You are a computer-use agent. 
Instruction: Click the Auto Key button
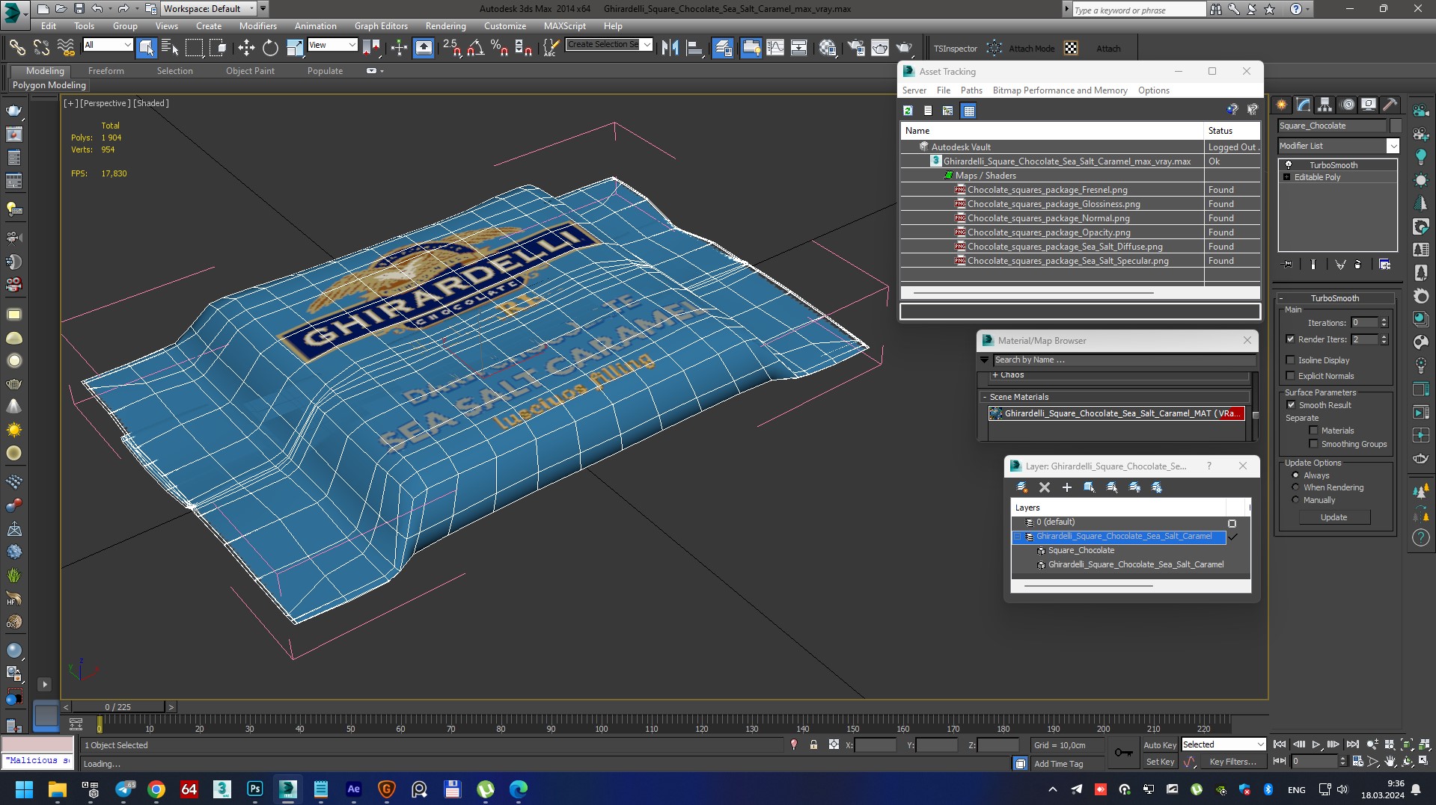tap(1160, 745)
